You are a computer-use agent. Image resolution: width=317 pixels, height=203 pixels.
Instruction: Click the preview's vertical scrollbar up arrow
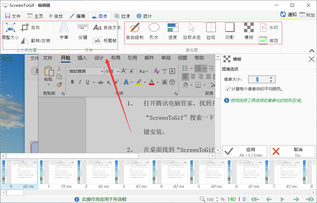(218, 57)
